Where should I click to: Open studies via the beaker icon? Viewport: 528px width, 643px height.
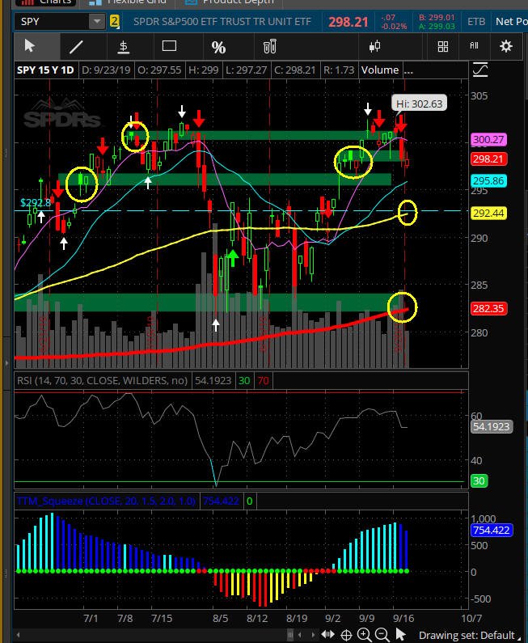[x=270, y=46]
